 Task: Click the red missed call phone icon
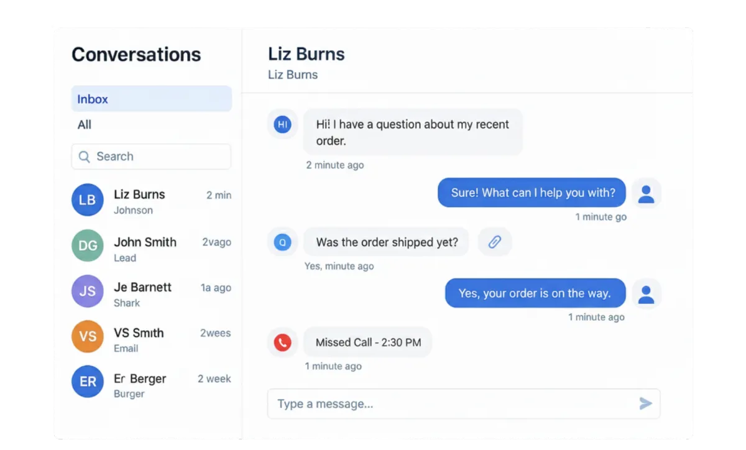(283, 342)
